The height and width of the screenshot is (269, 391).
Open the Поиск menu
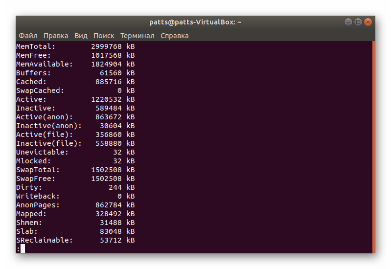point(104,36)
